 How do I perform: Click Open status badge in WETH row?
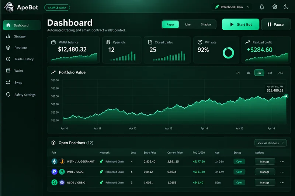(x=239, y=161)
